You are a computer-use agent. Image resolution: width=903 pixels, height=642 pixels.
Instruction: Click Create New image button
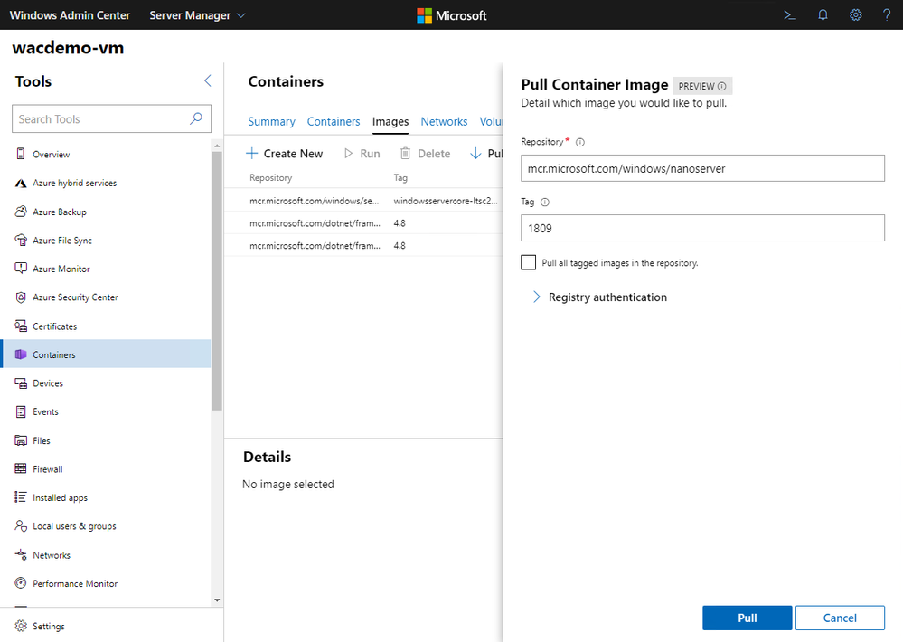(285, 154)
